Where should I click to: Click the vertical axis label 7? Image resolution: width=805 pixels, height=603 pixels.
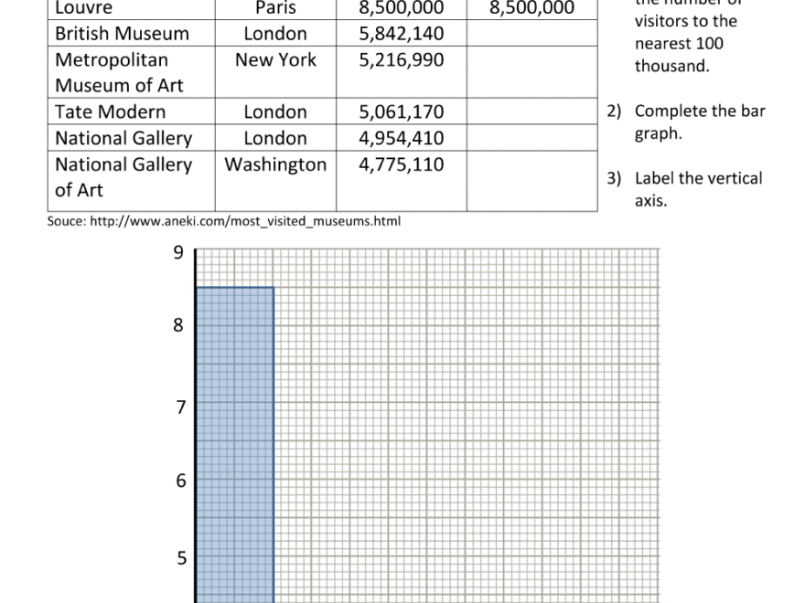(x=180, y=407)
